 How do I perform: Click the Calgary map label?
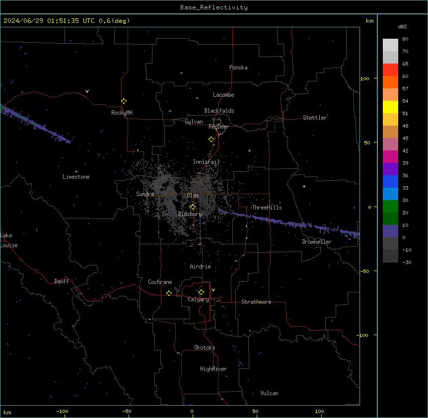click(x=199, y=299)
